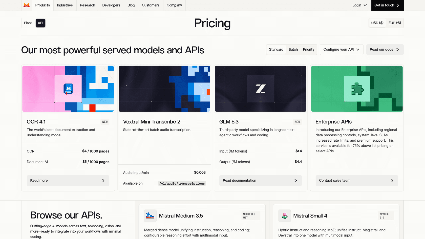The image size is (425, 239).
Task: Open the Industries menu
Action: pos(65,5)
